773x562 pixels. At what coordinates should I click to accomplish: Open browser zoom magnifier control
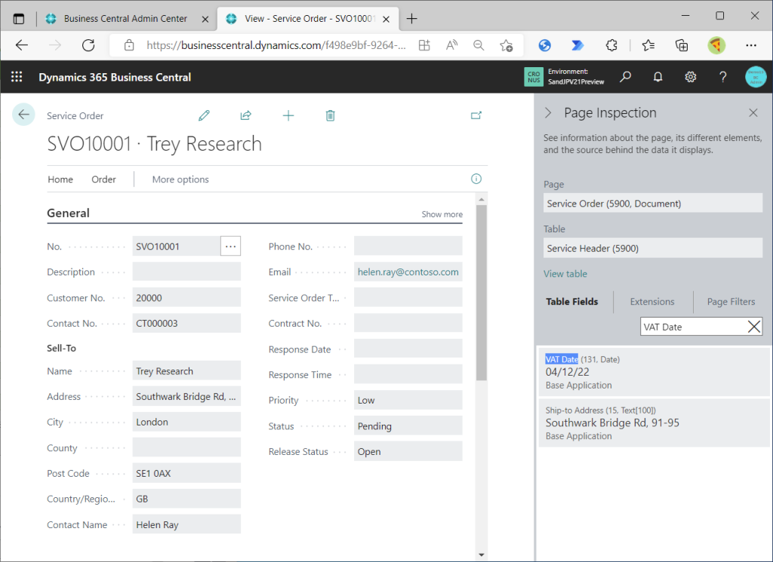point(478,45)
